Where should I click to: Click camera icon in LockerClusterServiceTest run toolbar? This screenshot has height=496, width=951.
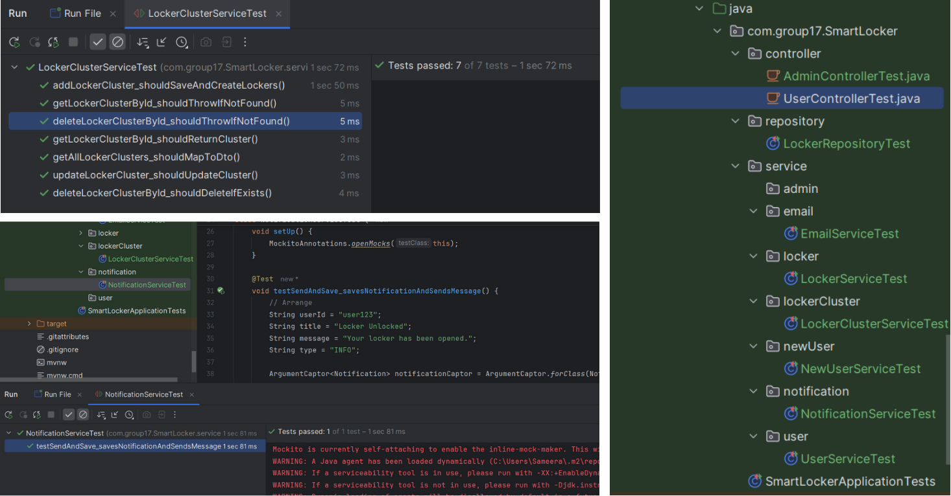(x=206, y=42)
